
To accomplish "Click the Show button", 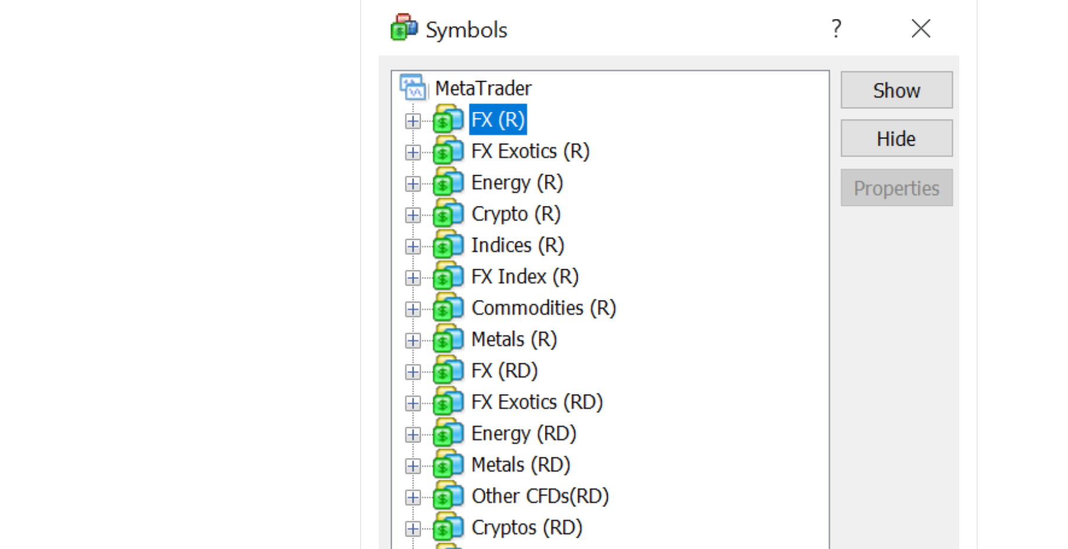I will pos(896,90).
